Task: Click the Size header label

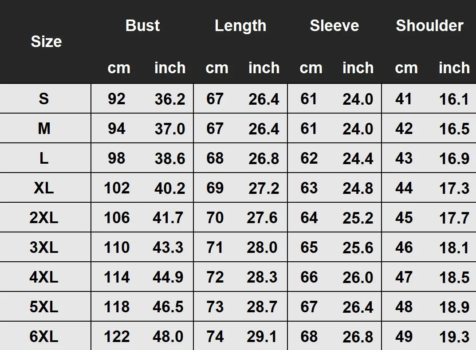Action: click(46, 42)
